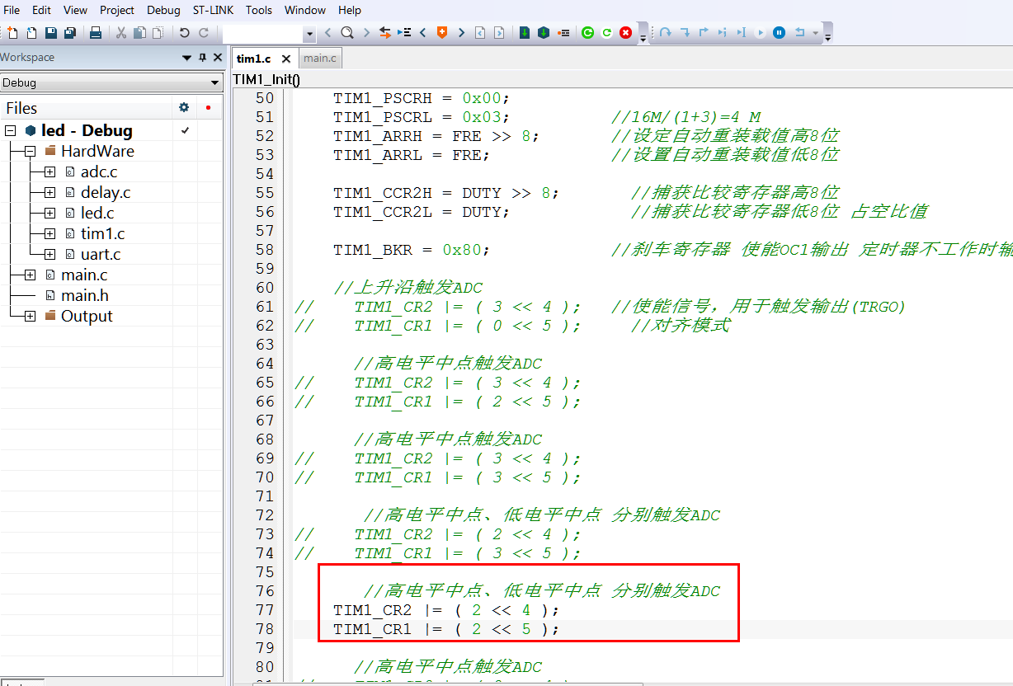
Task: Stop debugging with the red X icon
Action: pos(625,33)
